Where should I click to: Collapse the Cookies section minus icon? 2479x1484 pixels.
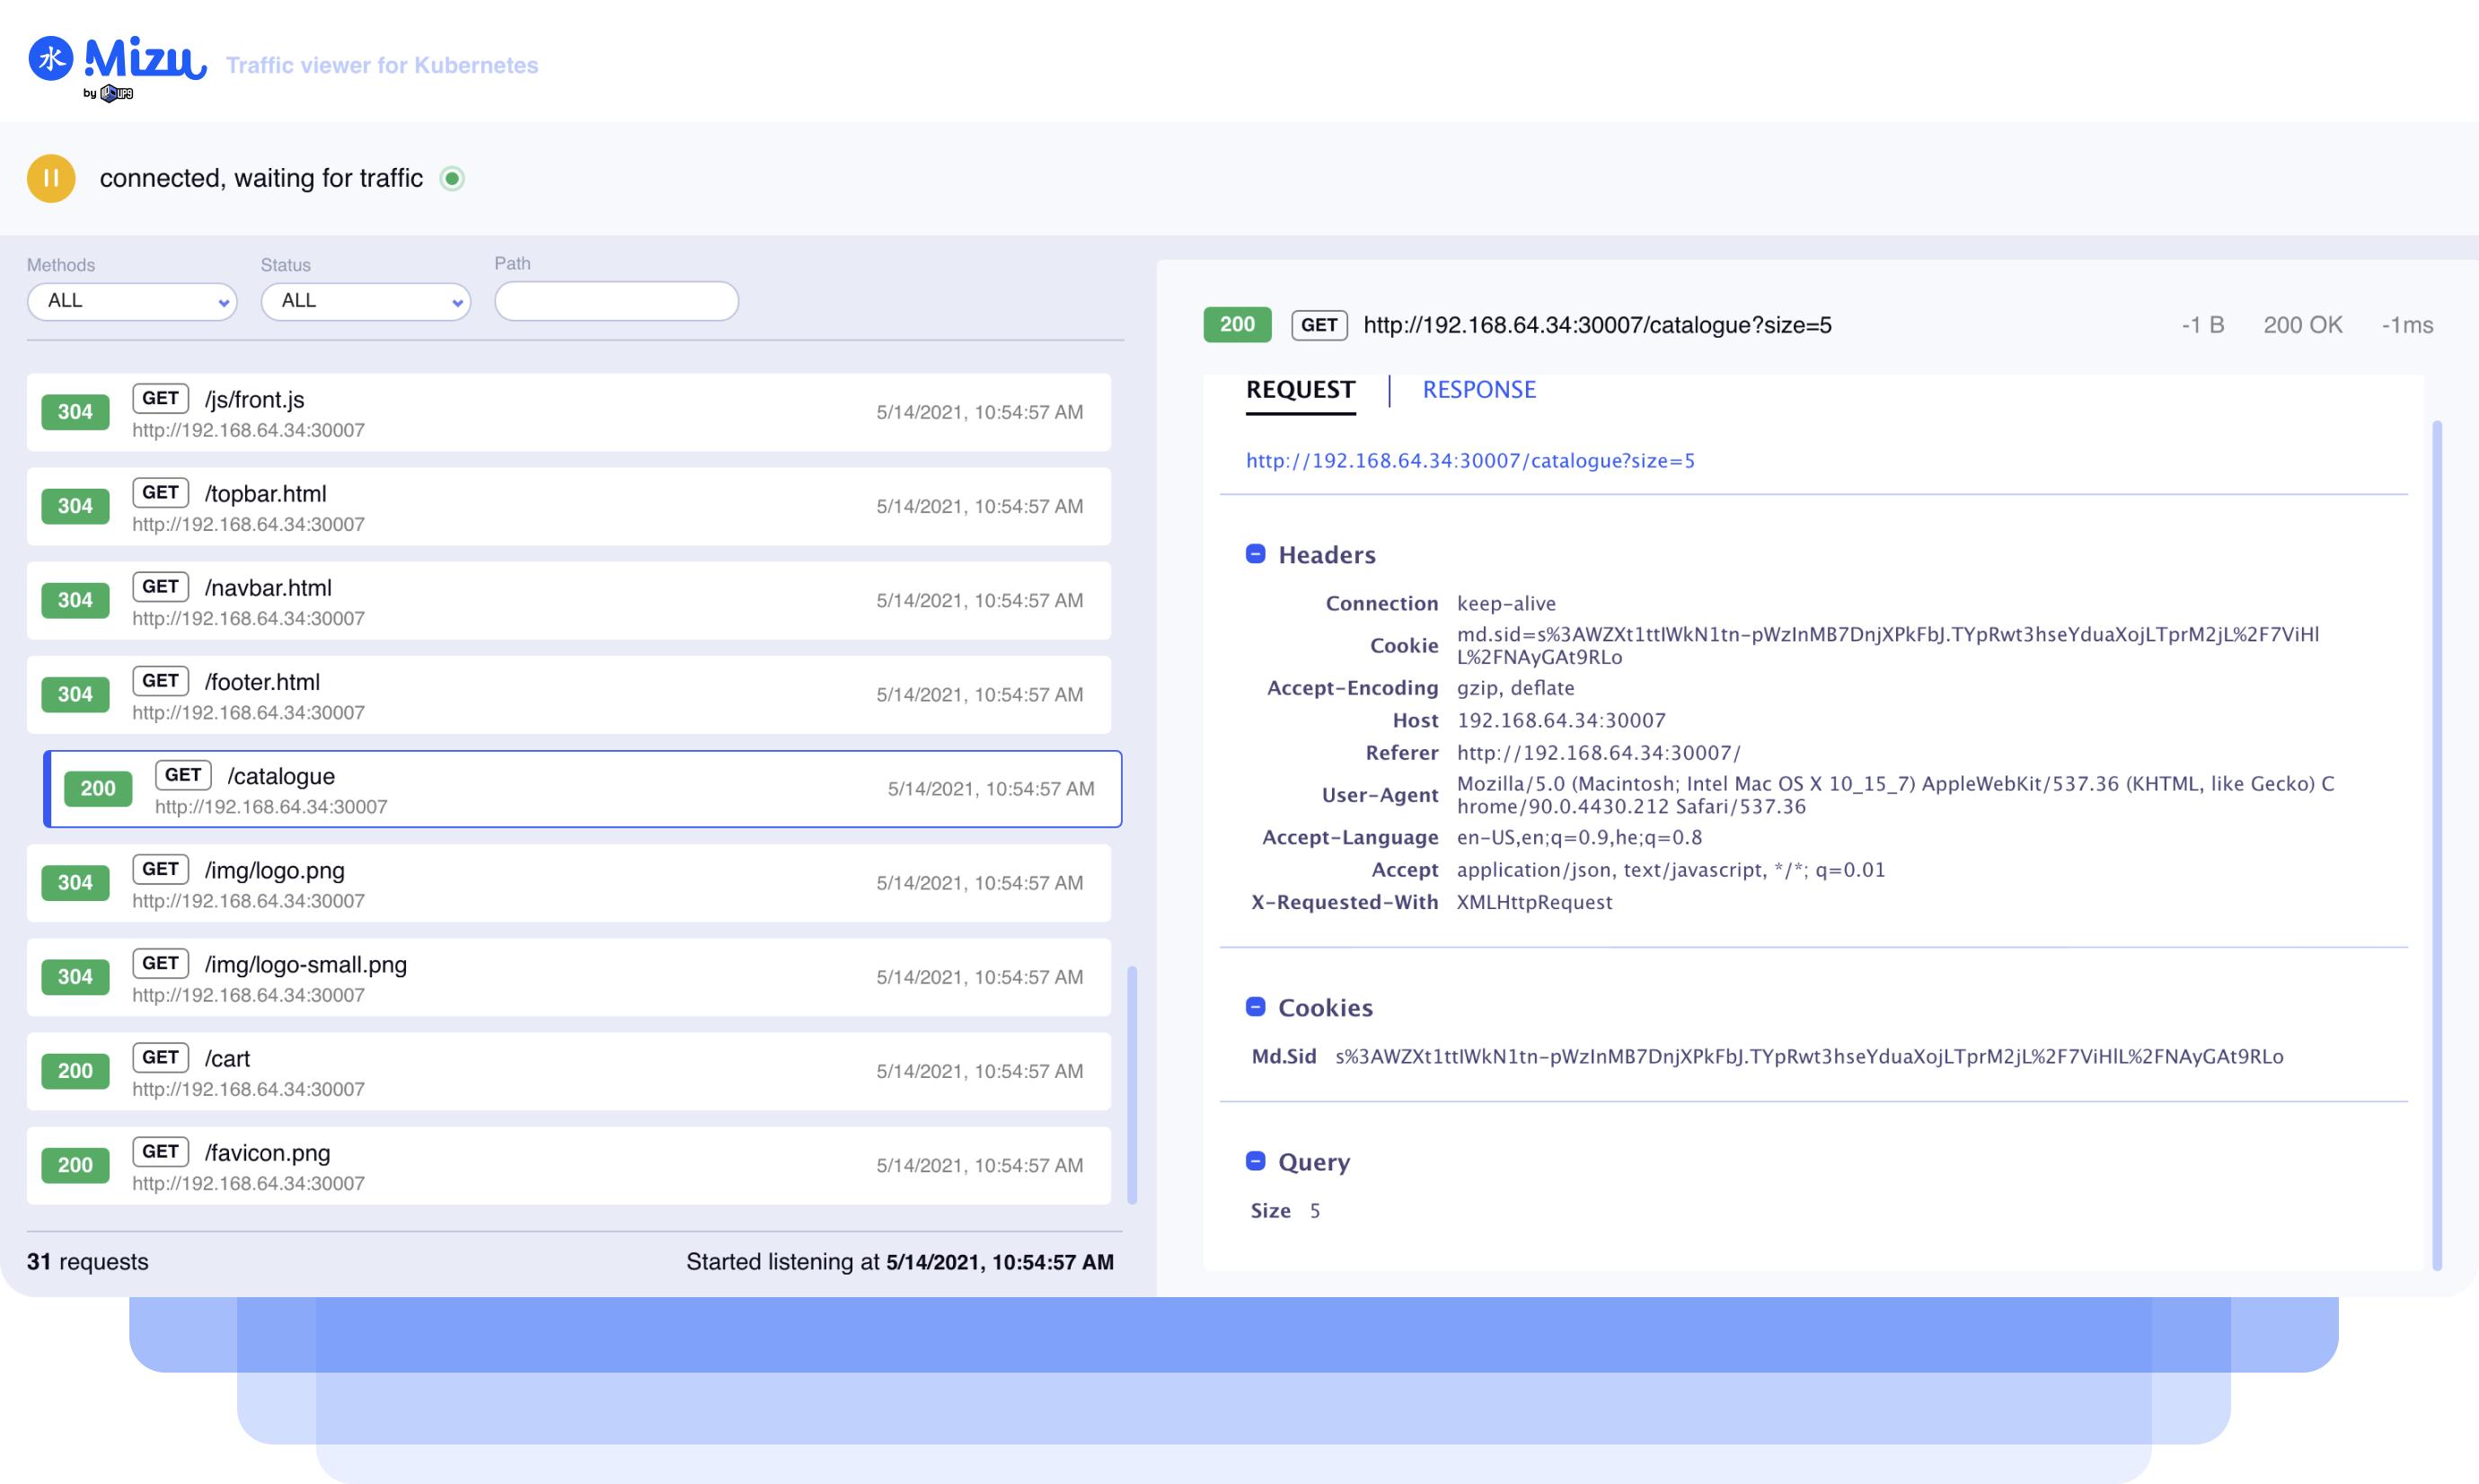[x=1256, y=1007]
